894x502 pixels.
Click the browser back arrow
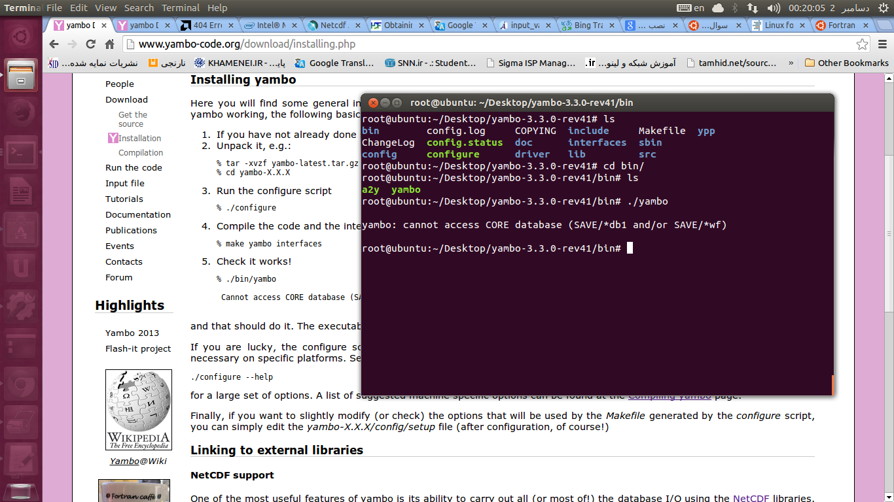click(x=54, y=44)
